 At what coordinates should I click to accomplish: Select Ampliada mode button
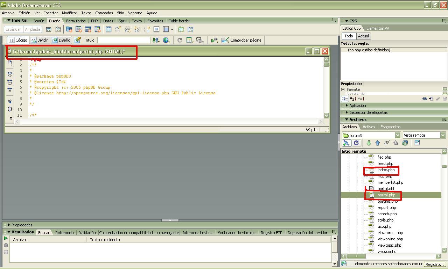point(33,29)
